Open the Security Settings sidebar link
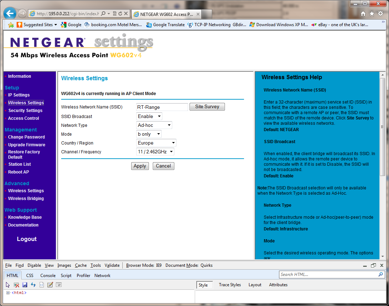This screenshot has width=389, height=306. [25, 111]
